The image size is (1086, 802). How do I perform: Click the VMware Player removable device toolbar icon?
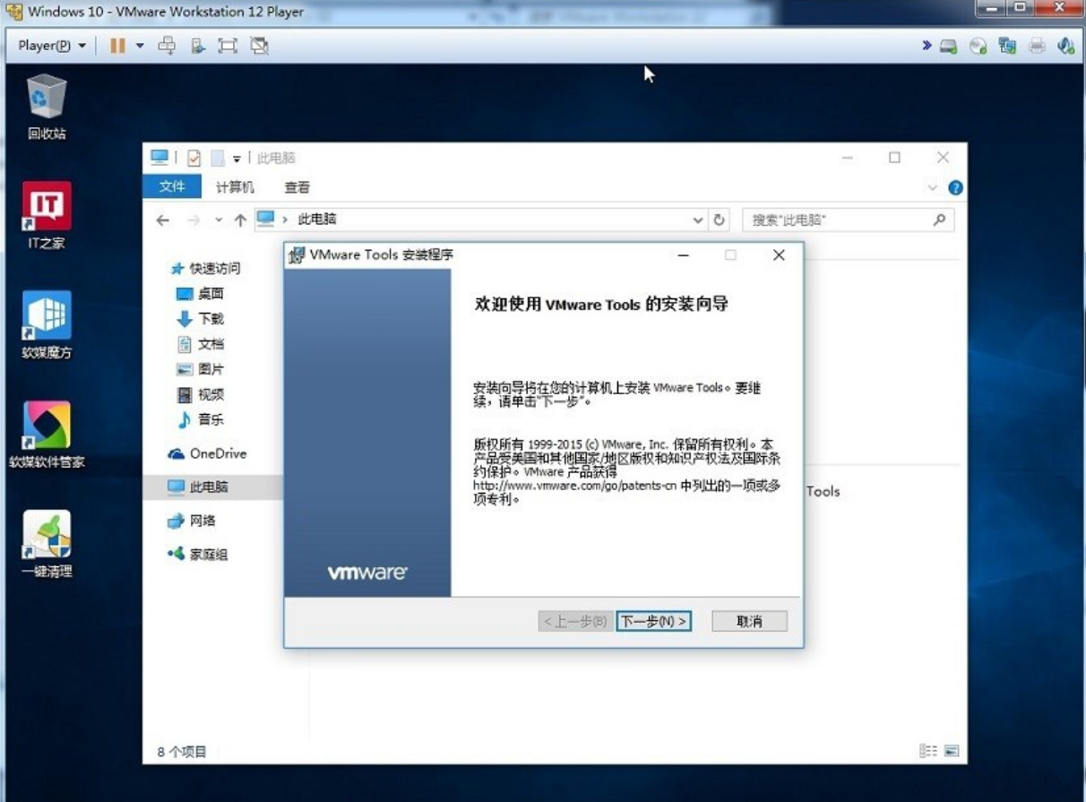pyautogui.click(x=198, y=45)
